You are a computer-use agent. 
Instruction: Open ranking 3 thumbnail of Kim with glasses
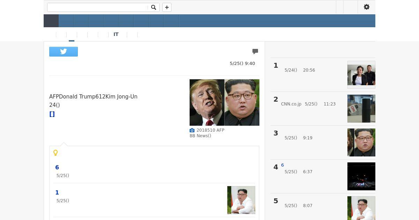pyautogui.click(x=361, y=142)
